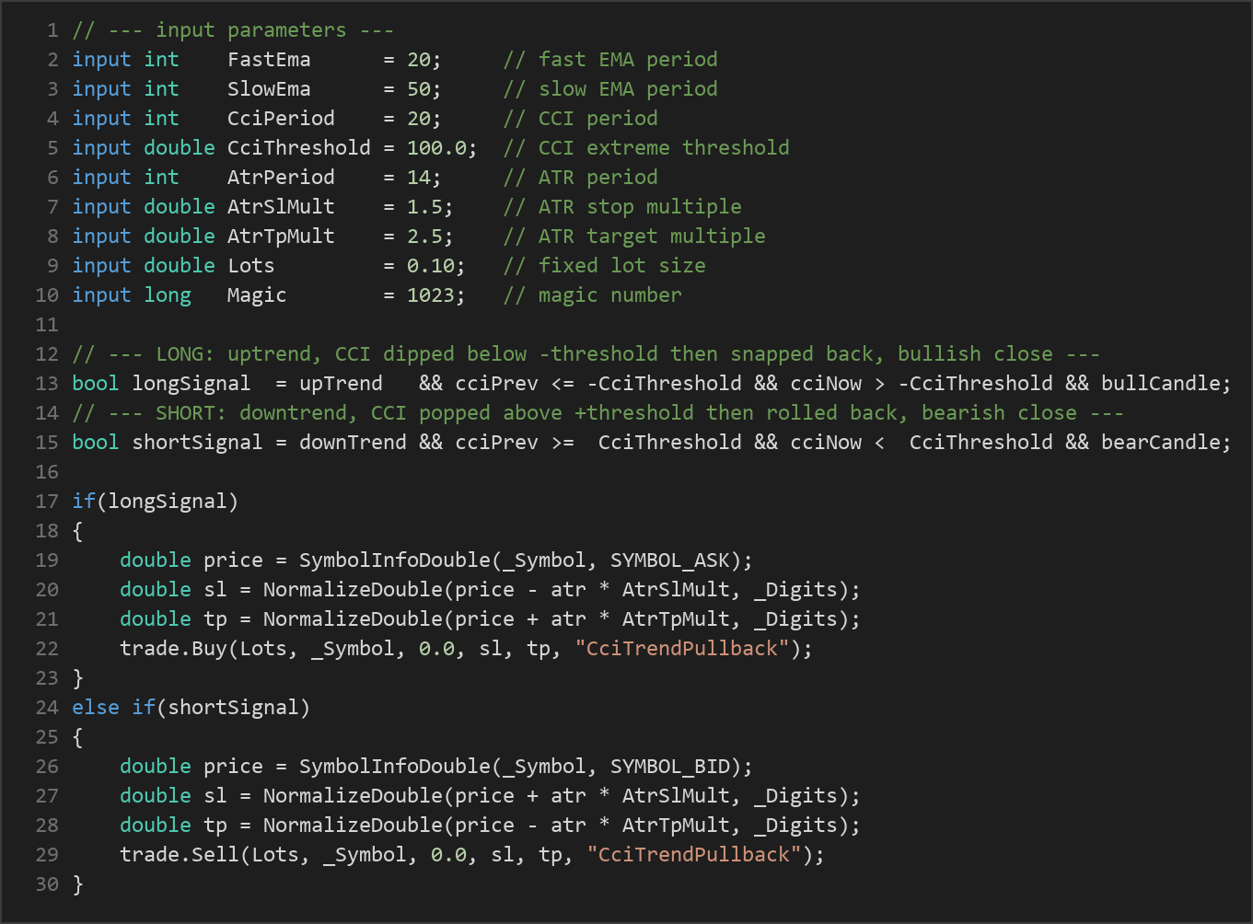1253x924 pixels.
Task: Click the AtrTpMult variable on line 8
Action: pyautogui.click(x=281, y=236)
